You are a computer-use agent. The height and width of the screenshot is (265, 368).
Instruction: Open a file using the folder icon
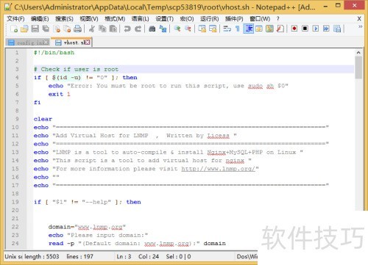(x=24, y=29)
